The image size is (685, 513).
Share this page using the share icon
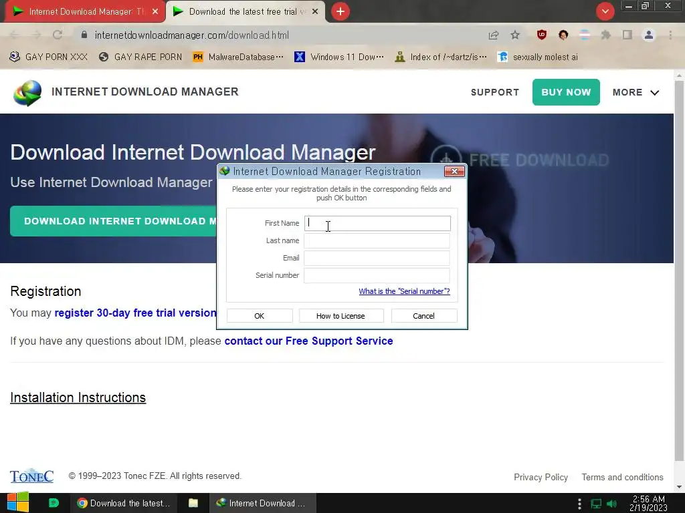494,35
